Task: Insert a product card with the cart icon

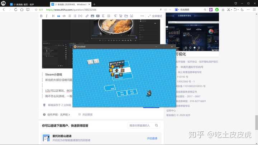Action: 121,16
